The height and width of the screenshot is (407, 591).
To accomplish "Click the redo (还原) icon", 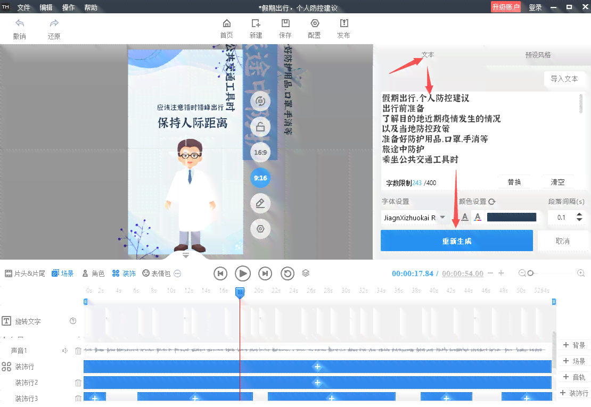I will pos(54,23).
